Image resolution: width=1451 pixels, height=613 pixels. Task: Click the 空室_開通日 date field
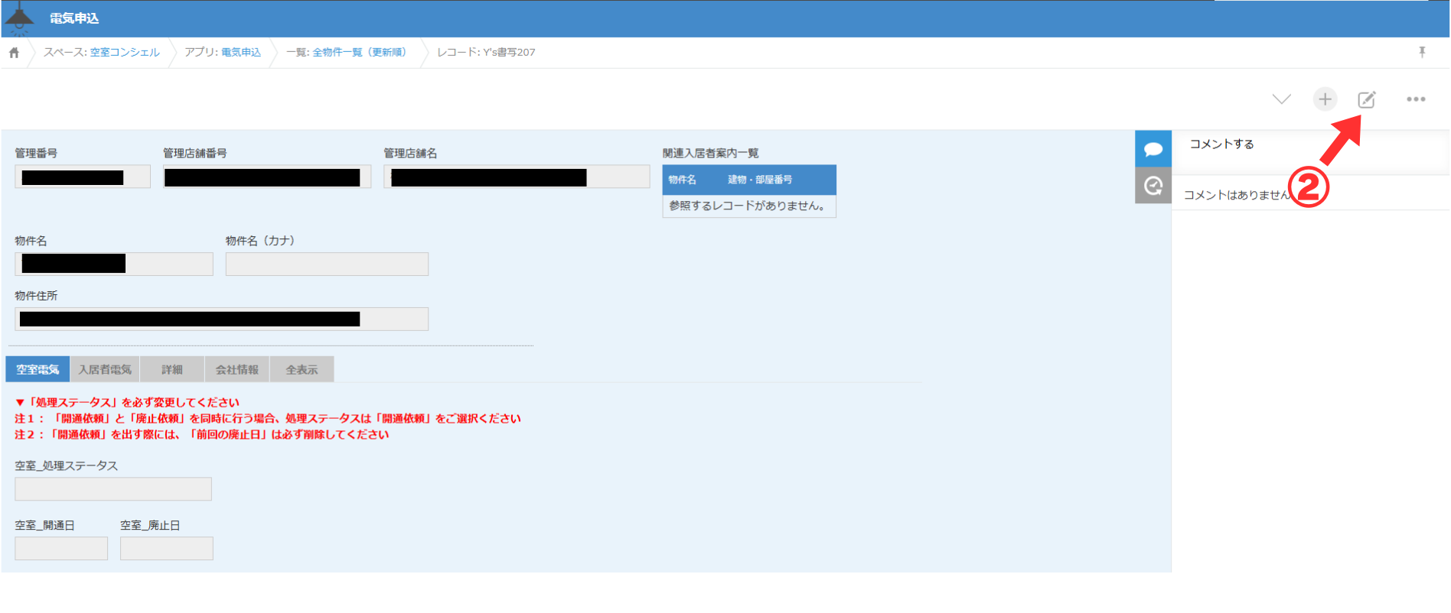(61, 549)
